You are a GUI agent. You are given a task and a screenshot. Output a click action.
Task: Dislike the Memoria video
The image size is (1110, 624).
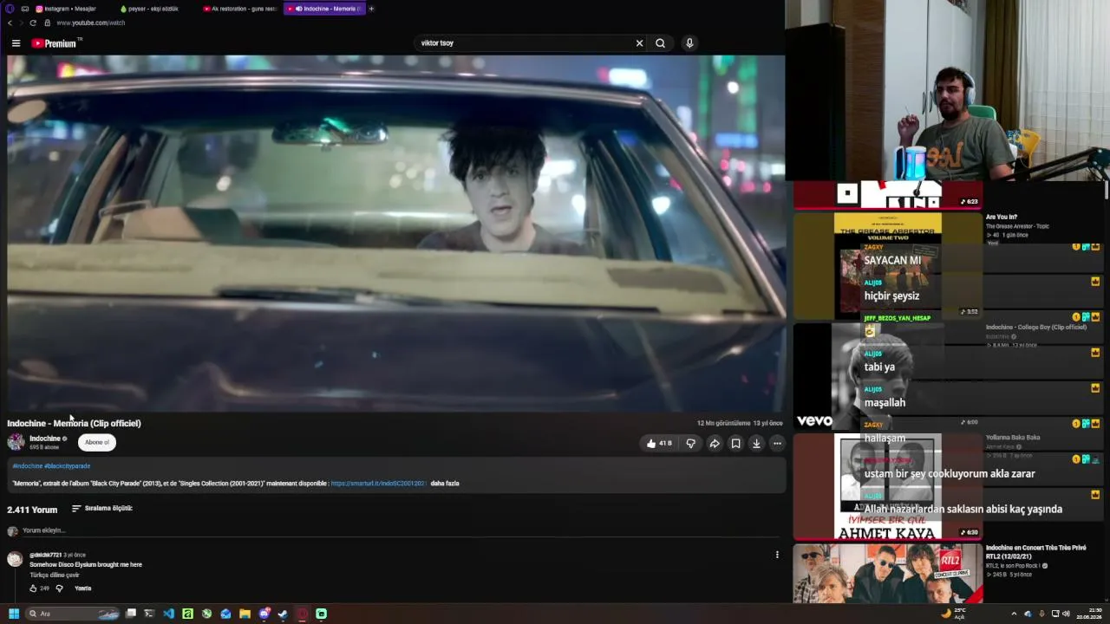690,444
